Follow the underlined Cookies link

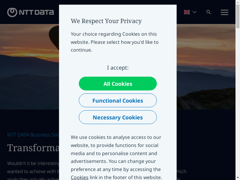coord(79,177)
